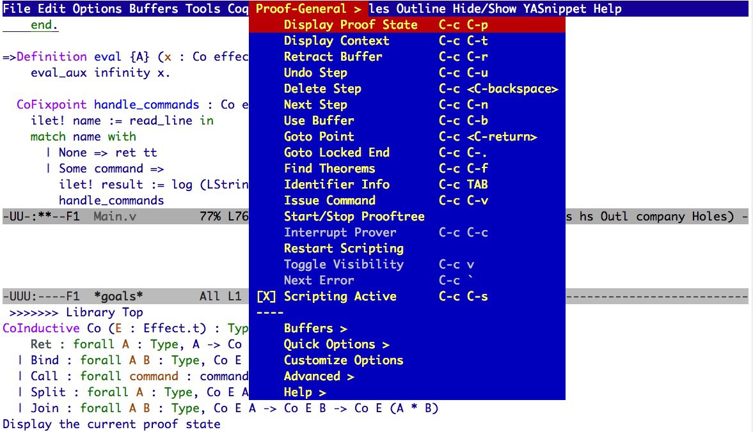Screen dimensions: 753x432
Task: Click the CoFixpoint keyword
Action: click(51, 105)
